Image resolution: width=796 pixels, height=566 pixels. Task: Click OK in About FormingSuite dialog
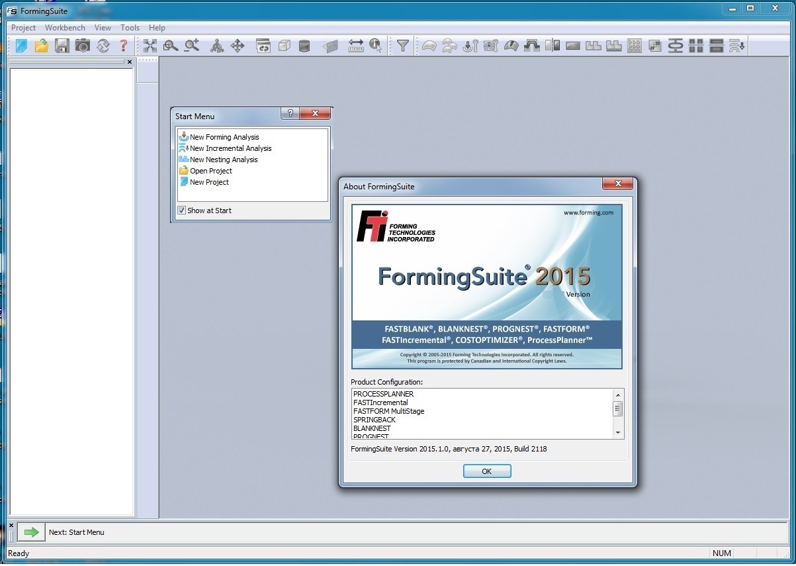(487, 471)
